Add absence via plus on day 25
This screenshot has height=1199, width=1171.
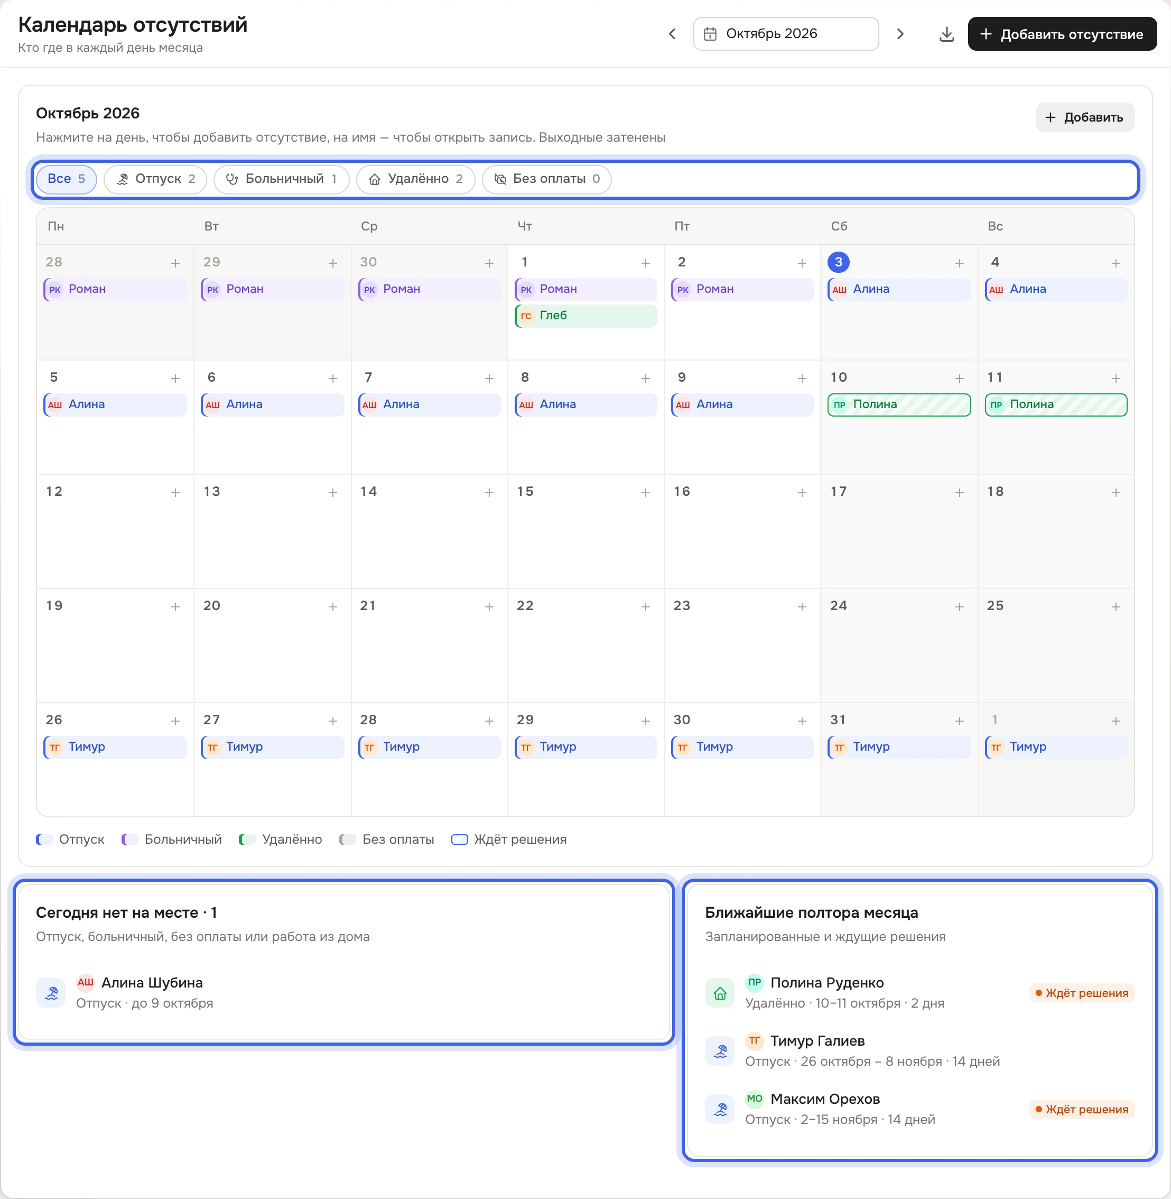[x=1116, y=607]
